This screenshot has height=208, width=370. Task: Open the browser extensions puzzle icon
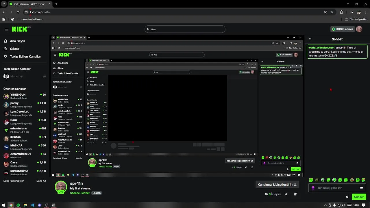click(x=342, y=12)
